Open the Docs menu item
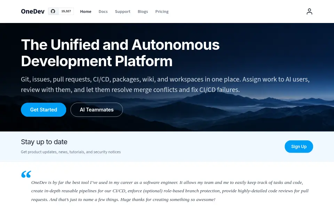 point(103,11)
